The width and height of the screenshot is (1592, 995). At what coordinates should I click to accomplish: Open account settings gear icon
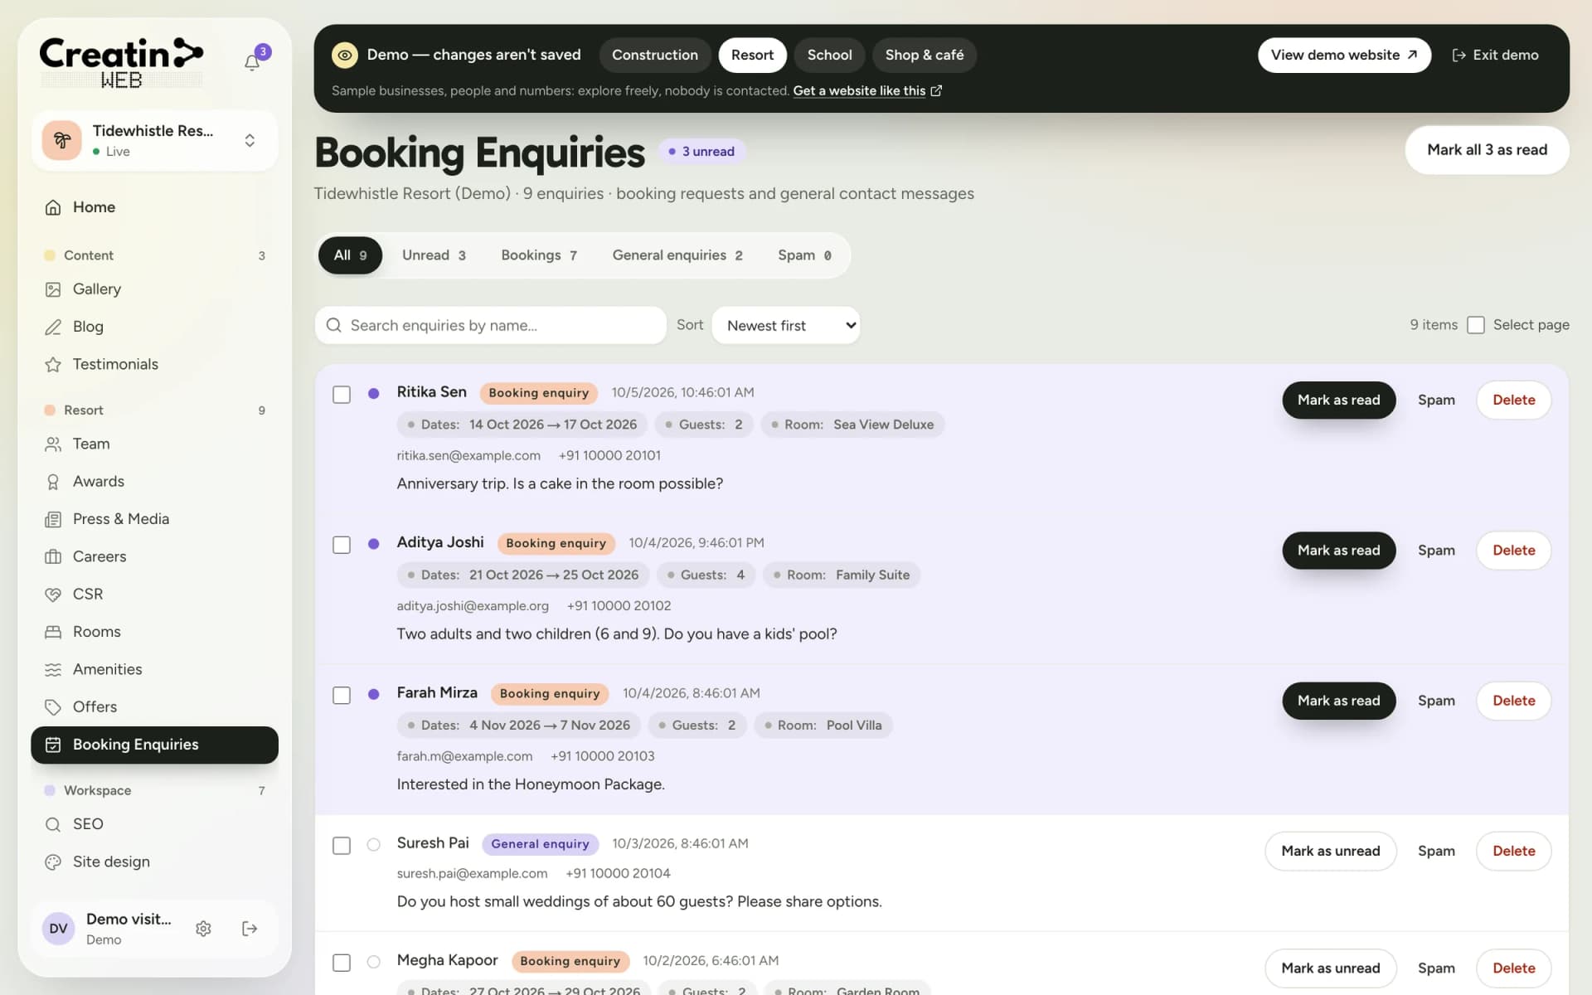tap(203, 929)
